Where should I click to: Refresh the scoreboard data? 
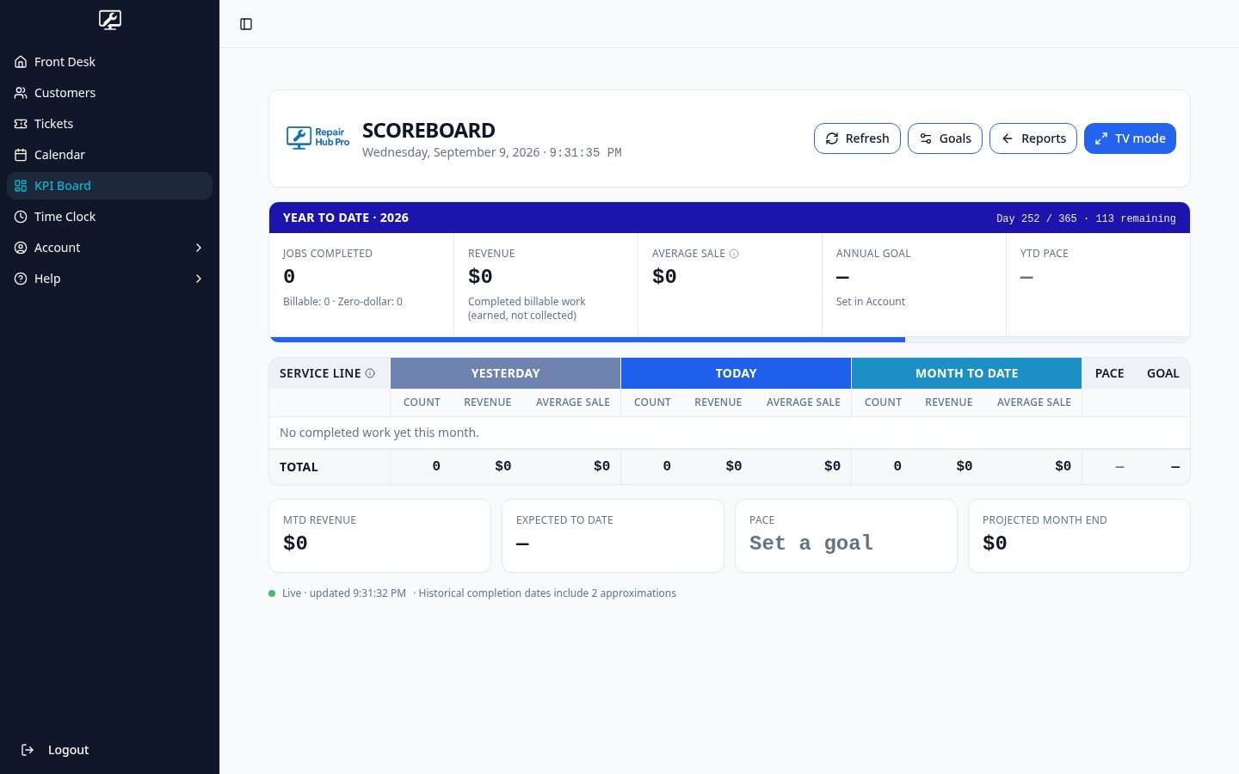(x=857, y=138)
